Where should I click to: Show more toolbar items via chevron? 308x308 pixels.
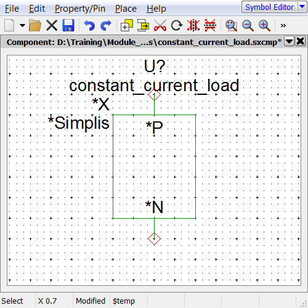coord(283,25)
